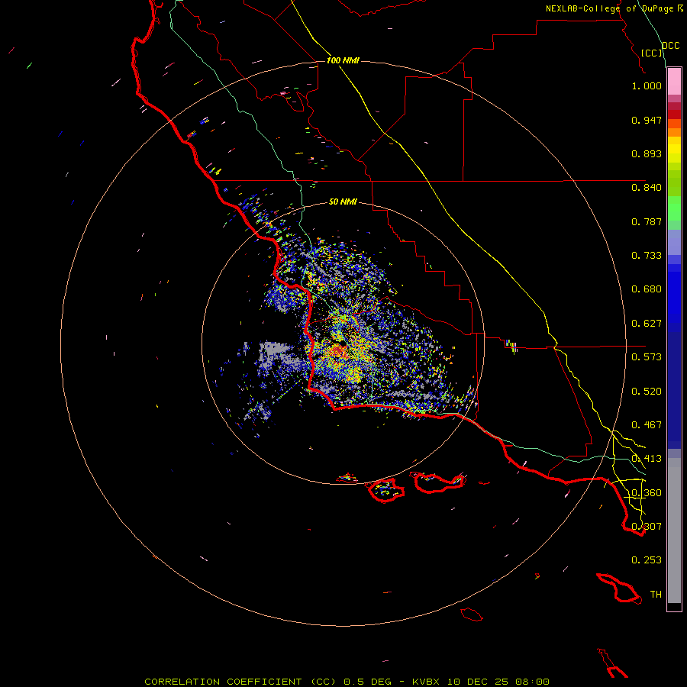Click the 0.360 scale value
Image resolution: width=687 pixels, height=687 pixels.
tap(647, 493)
